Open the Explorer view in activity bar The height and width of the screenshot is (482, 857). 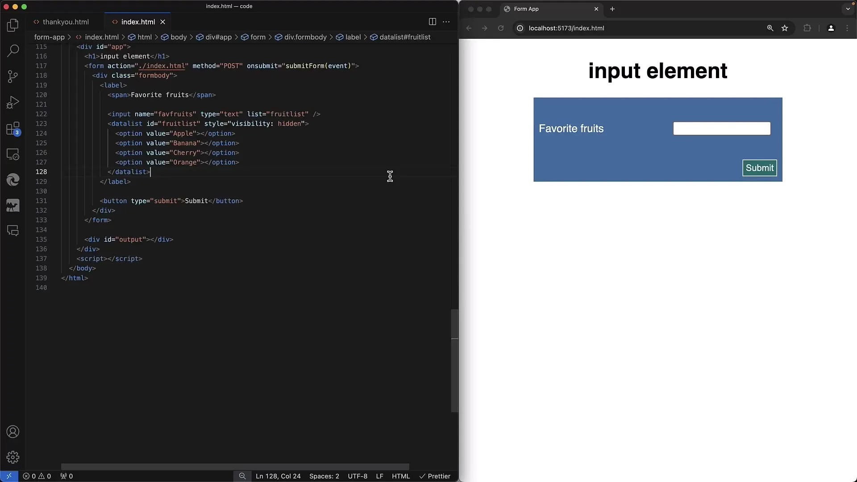(x=13, y=25)
